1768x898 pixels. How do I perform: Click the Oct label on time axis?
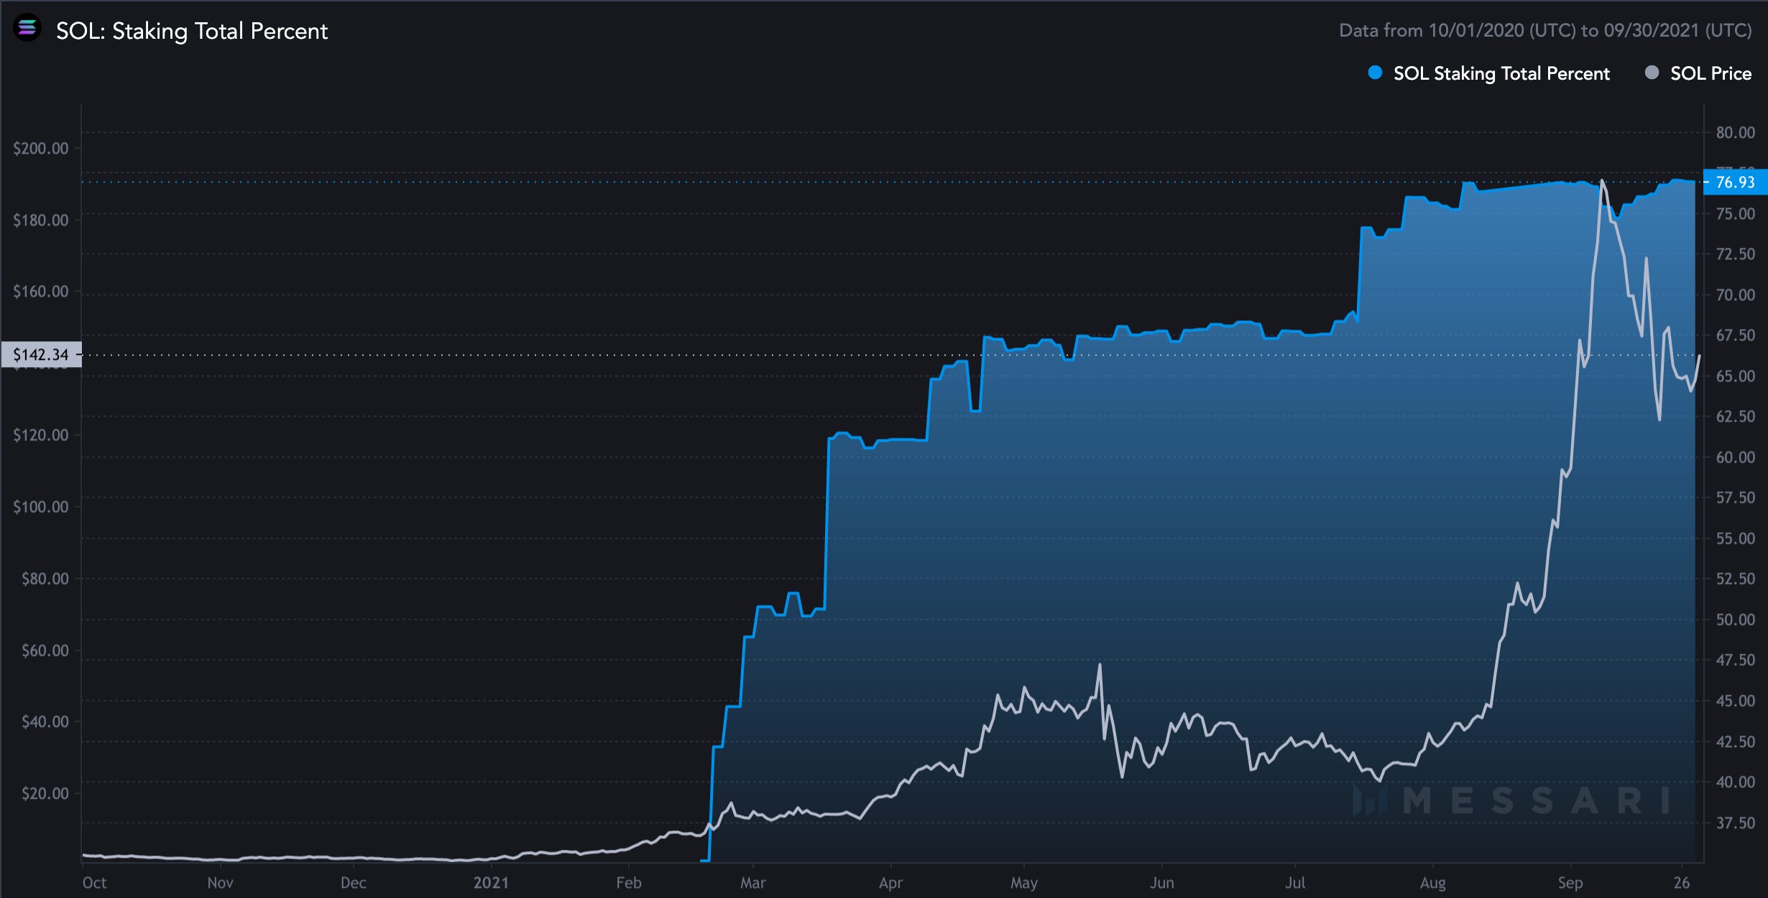pos(94,883)
